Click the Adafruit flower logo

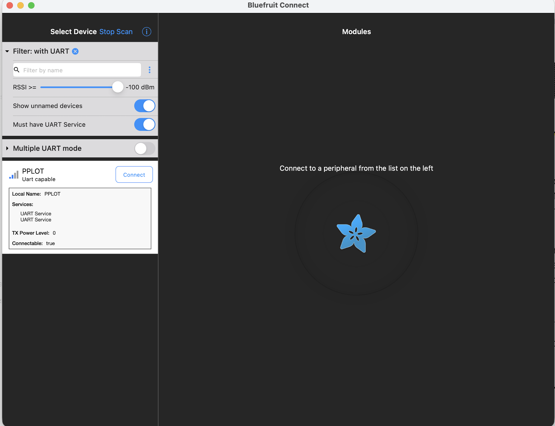pyautogui.click(x=356, y=233)
